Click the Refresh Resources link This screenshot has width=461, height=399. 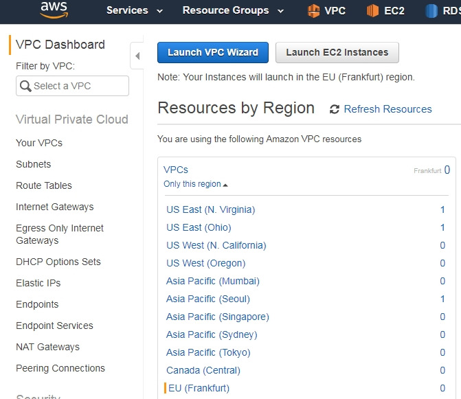(x=387, y=109)
